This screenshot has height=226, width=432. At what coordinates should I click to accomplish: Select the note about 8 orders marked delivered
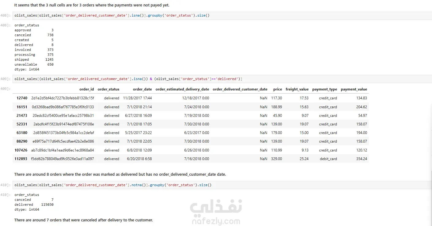pyautogui.click(x=120, y=174)
